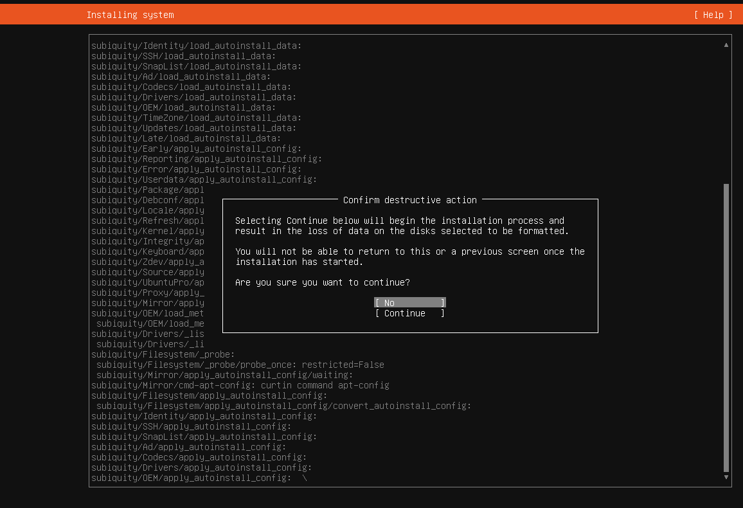Screen dimensions: 743x508
Task: Select the subiquity/TimeZone/load_autoinstall_data log line
Action: tap(196, 118)
